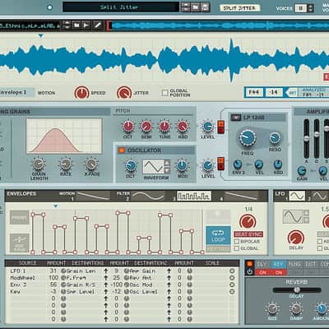Viewport: 329px width, 329px height.
Task: Save the Split Jitter patch
Action: click(205, 7)
